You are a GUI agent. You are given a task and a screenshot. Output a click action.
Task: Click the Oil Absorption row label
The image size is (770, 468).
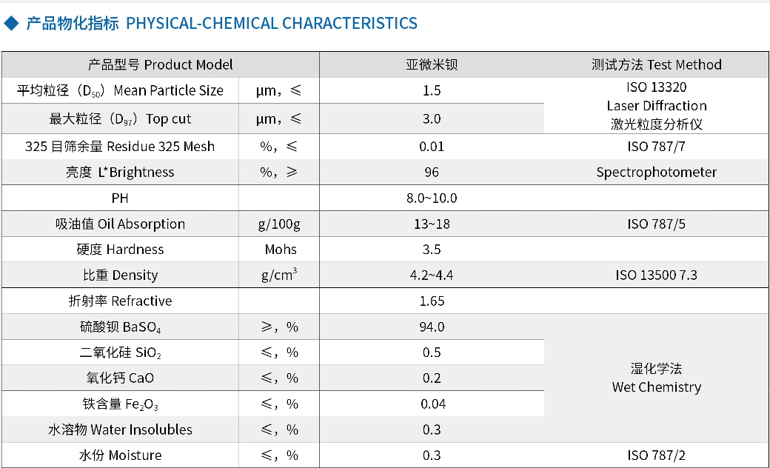pos(120,224)
